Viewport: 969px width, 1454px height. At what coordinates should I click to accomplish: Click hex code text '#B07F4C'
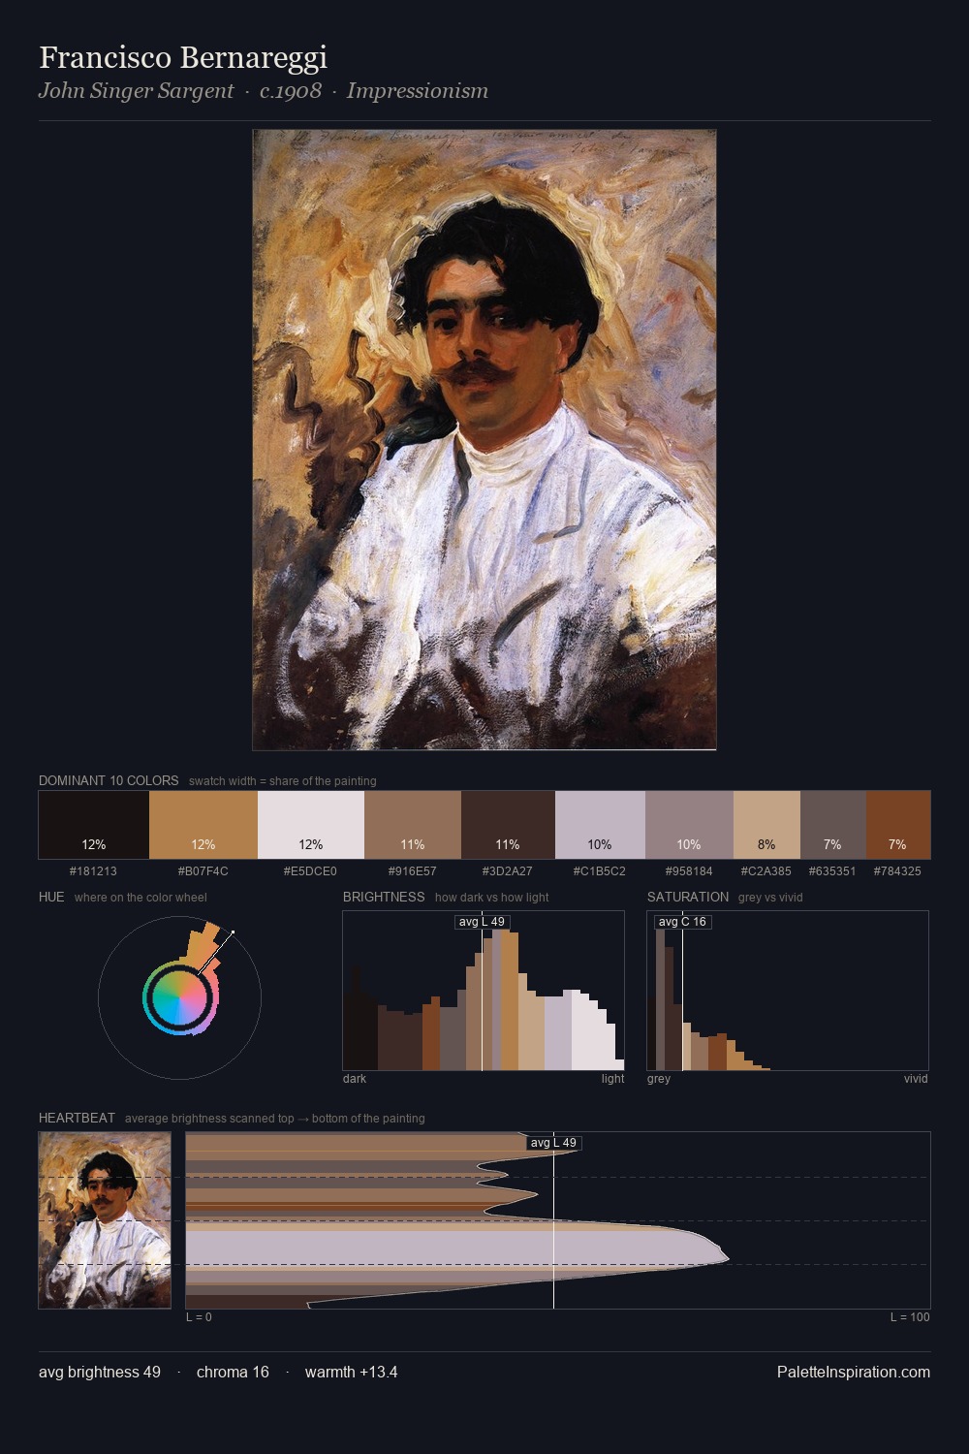click(x=203, y=870)
